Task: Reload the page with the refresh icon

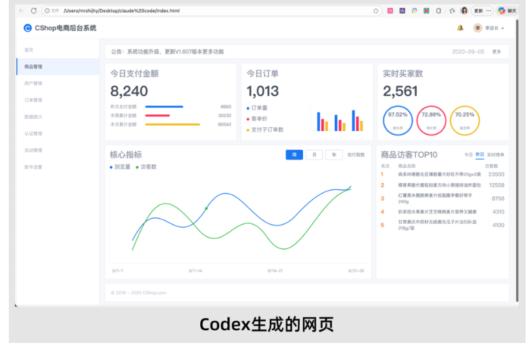Action: click(x=34, y=11)
